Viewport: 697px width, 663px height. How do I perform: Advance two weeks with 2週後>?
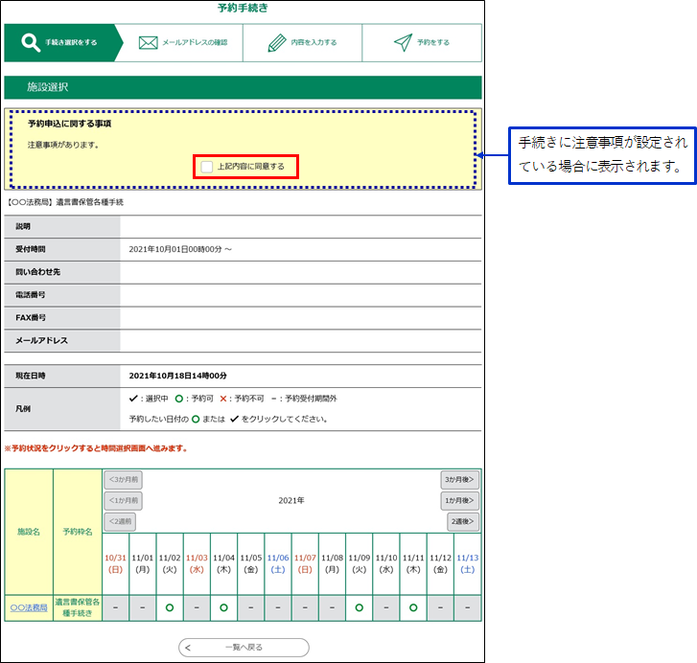coord(462,522)
